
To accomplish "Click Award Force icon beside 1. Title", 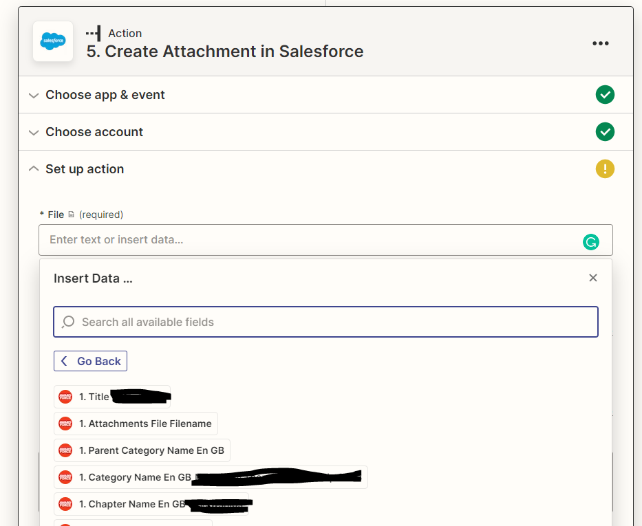I will coord(65,397).
